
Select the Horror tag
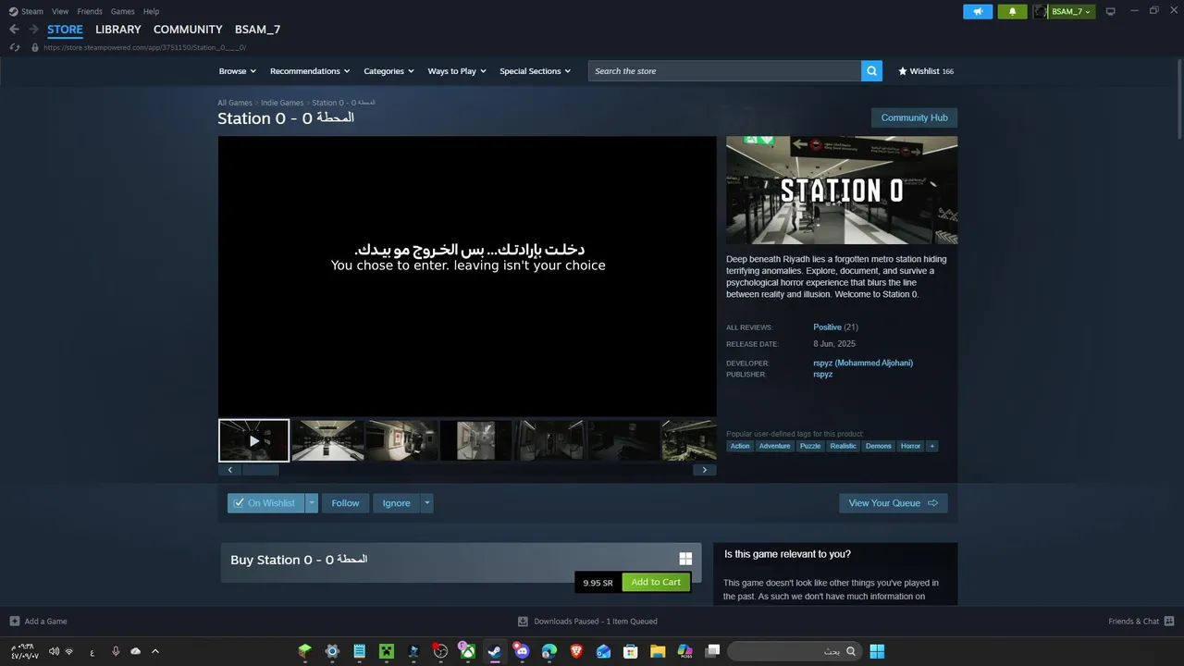(x=911, y=446)
